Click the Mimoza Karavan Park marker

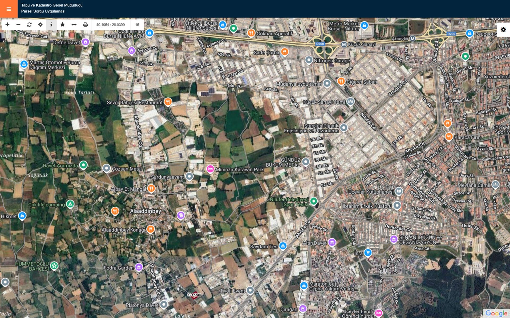pyautogui.click(x=210, y=169)
